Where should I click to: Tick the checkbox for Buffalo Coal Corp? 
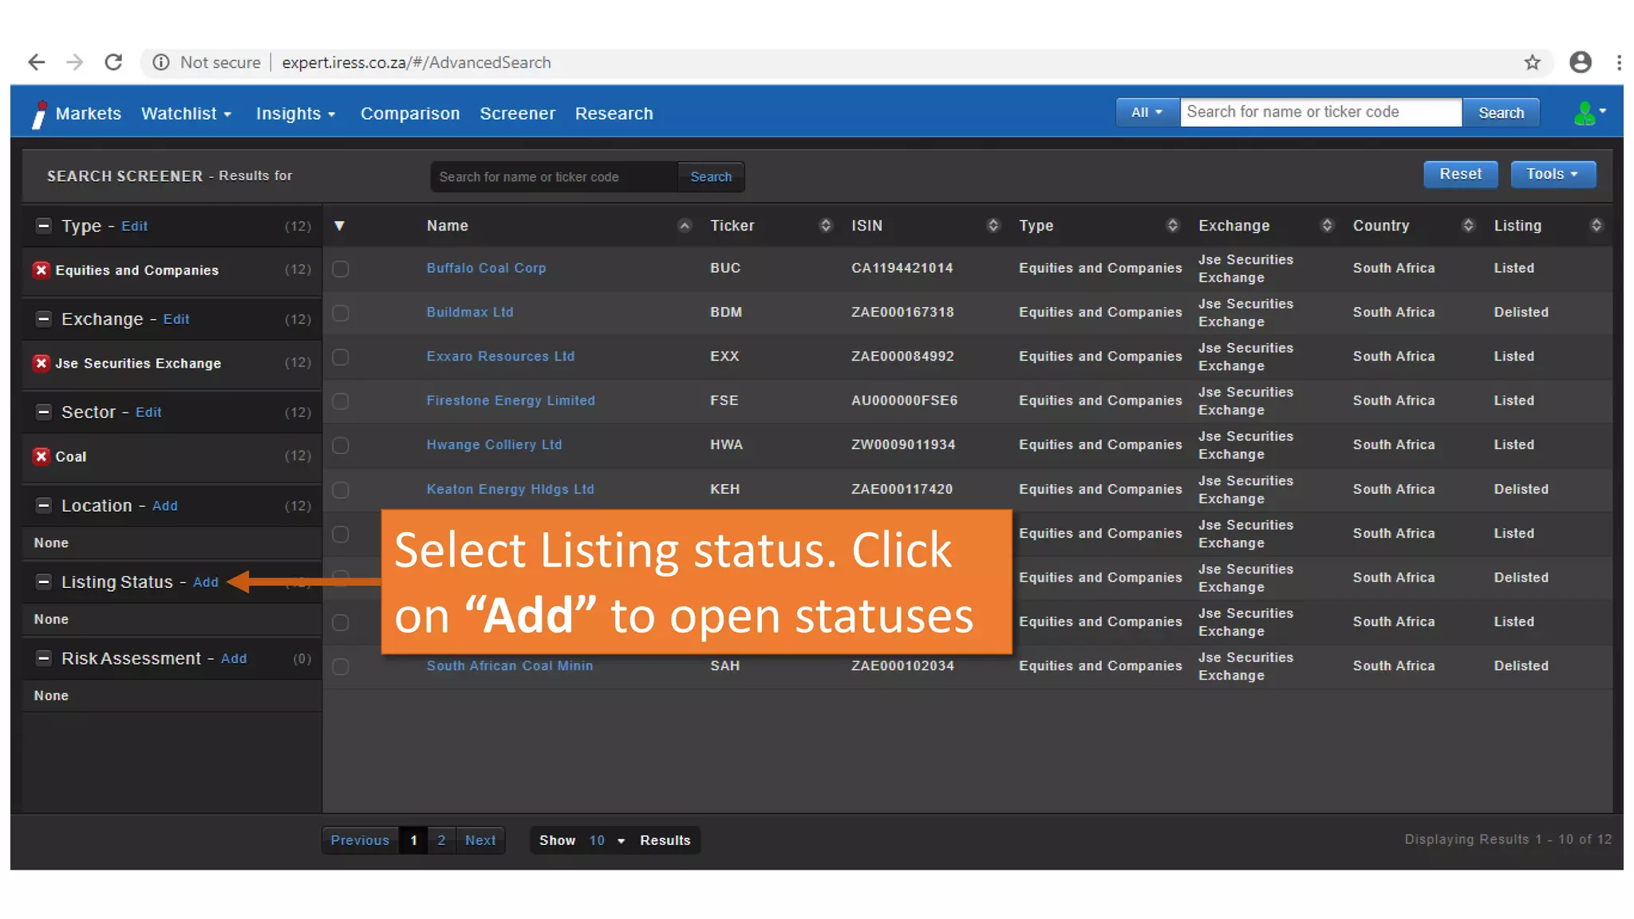tap(341, 269)
